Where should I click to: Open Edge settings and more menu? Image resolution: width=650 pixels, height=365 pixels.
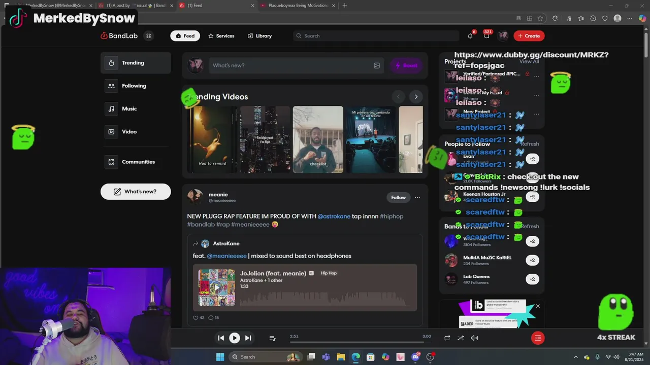tap(630, 18)
